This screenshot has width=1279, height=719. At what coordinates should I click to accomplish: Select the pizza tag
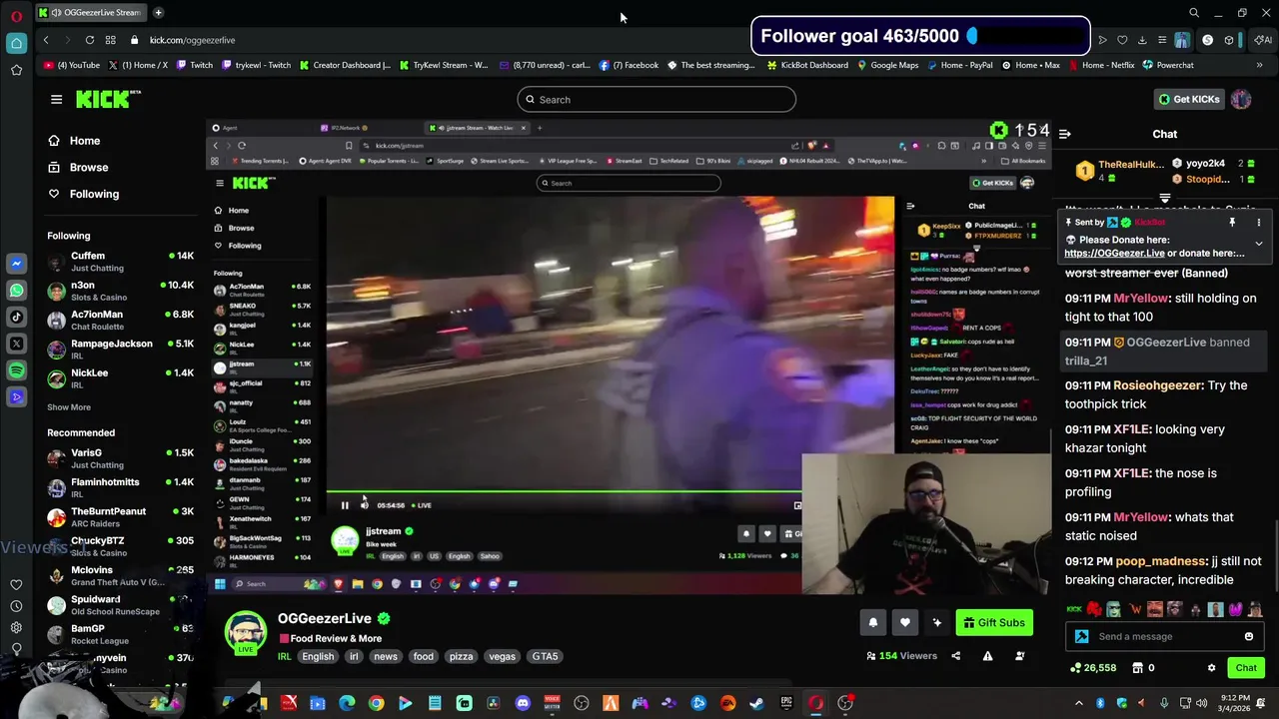pos(461,656)
